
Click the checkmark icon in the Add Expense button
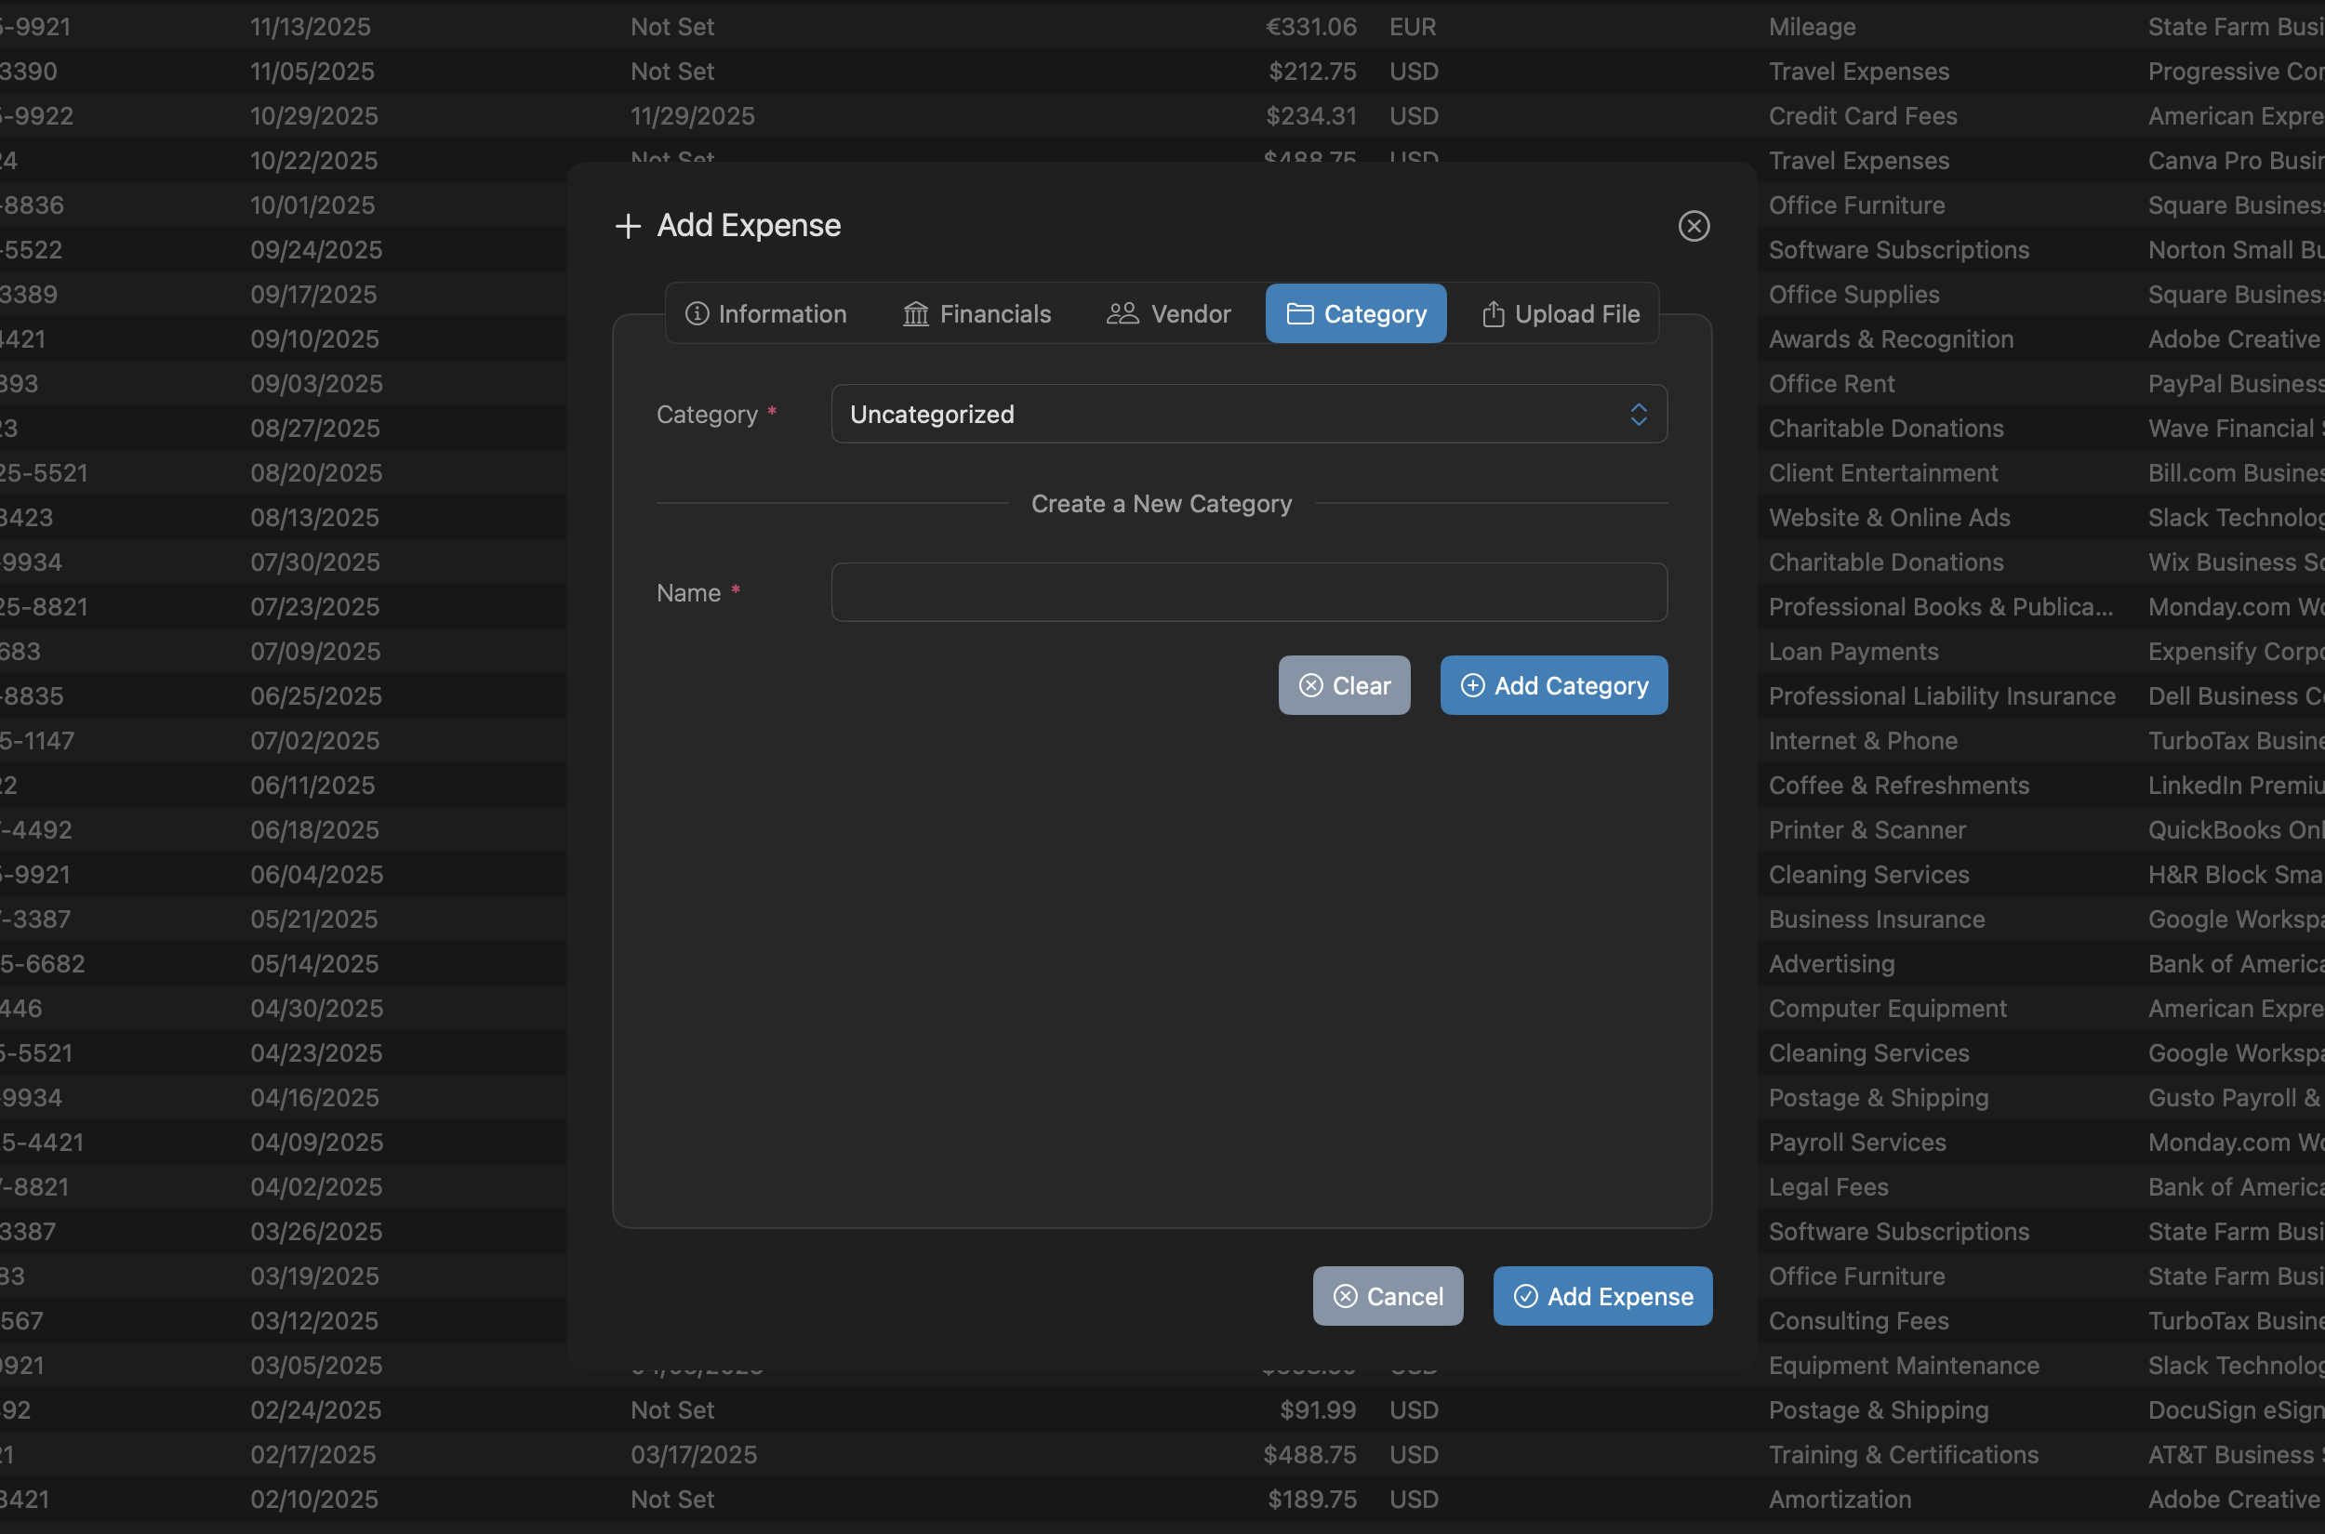1525,1295
